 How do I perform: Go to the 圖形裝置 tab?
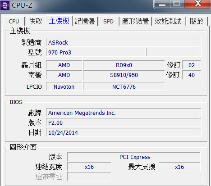pos(135,21)
